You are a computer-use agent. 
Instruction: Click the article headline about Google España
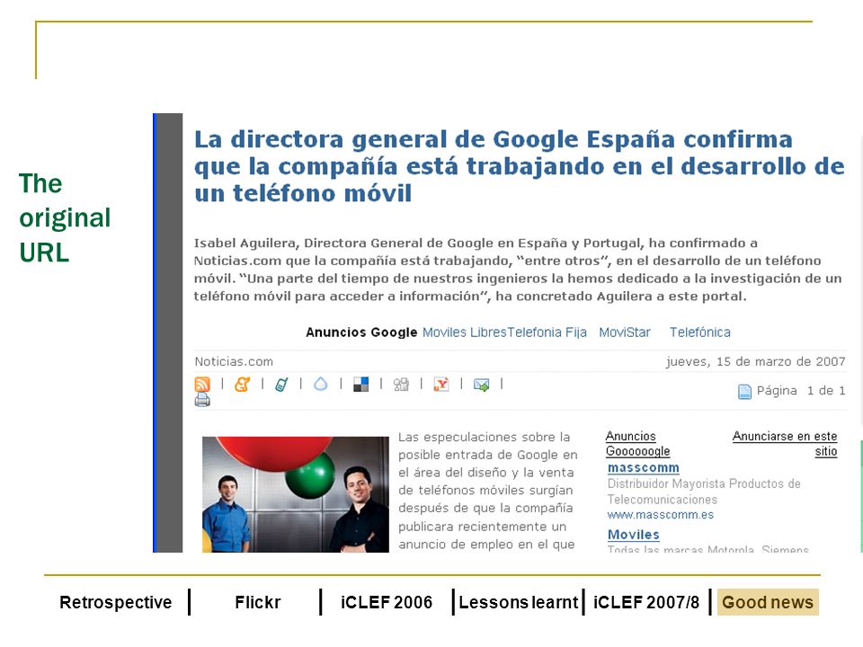(519, 166)
